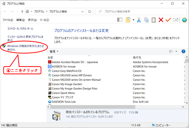The width and height of the screenshot is (189, 128).
Task: Go back with the left arrow
Action: pyautogui.click(x=5, y=12)
